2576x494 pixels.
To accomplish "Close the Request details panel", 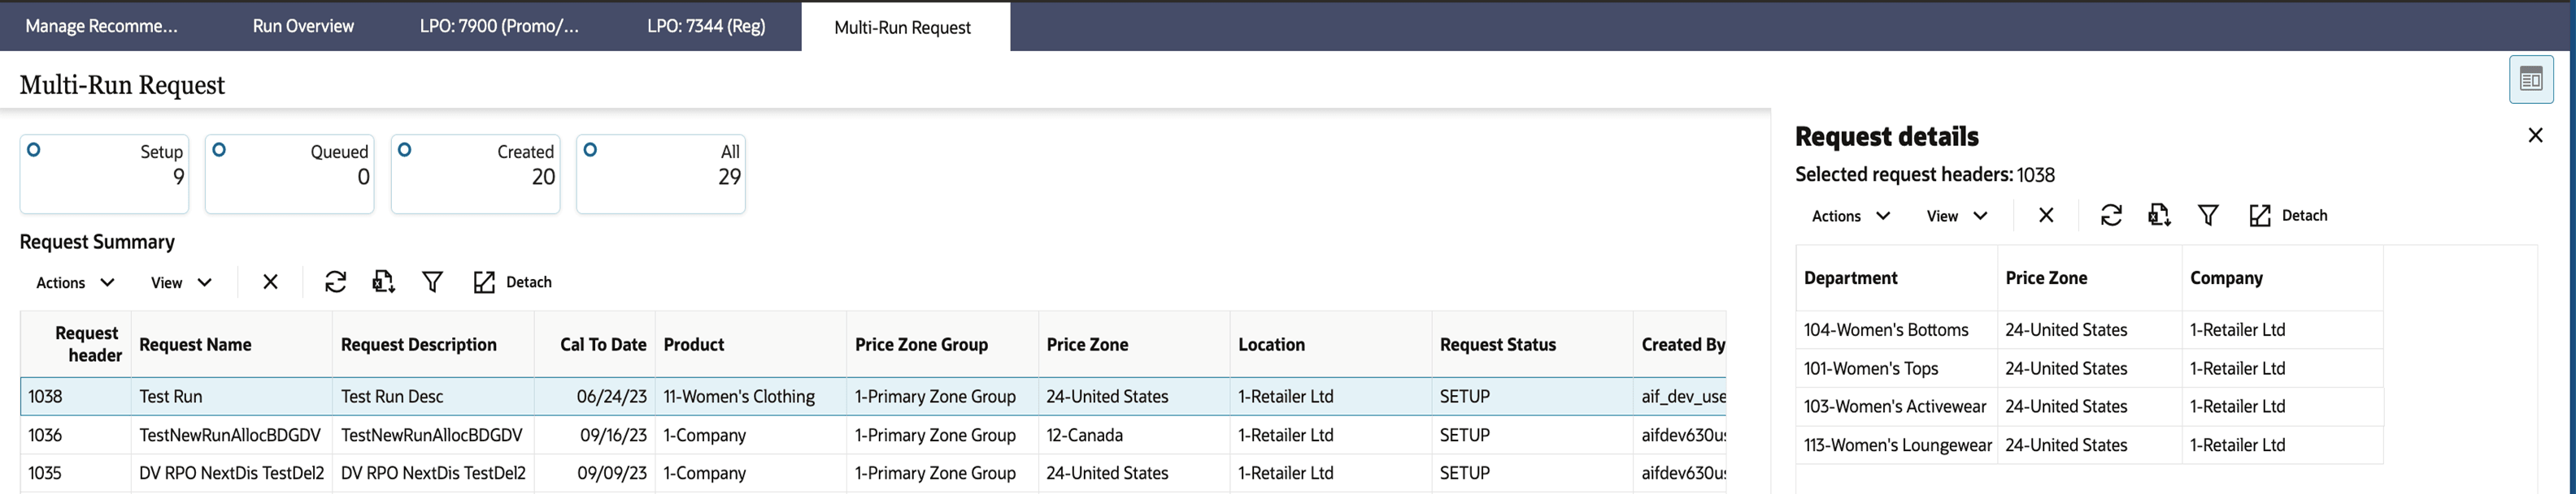I will coord(2536,134).
